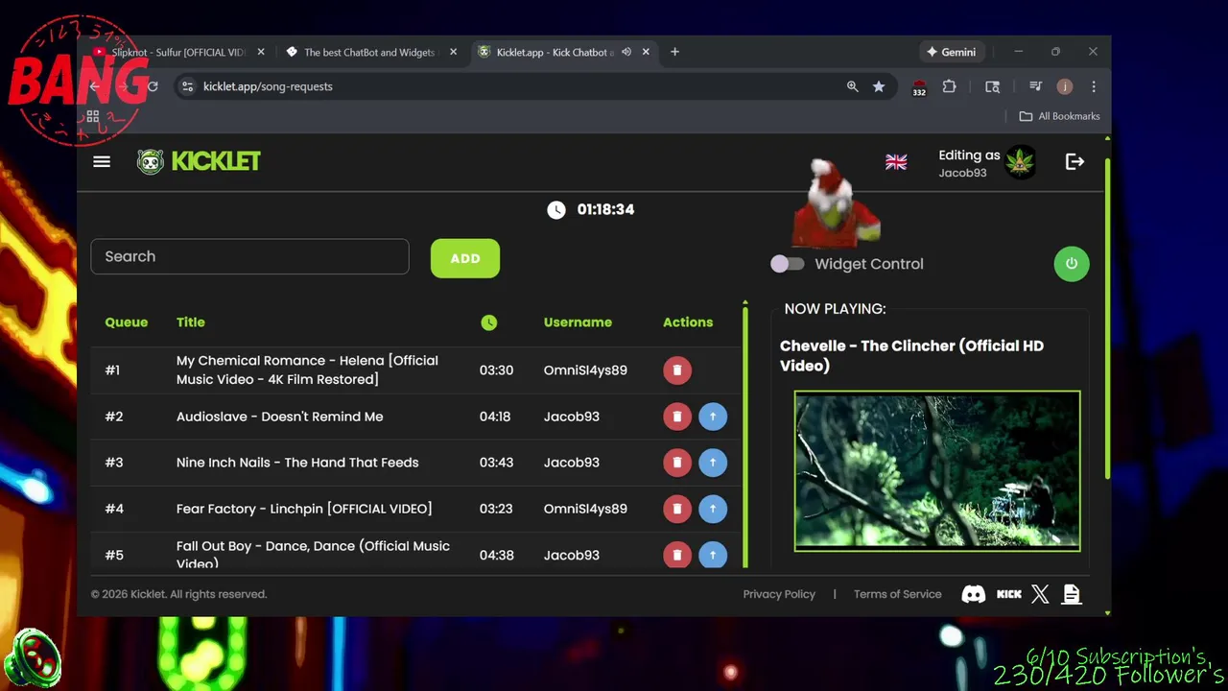Reload the page
The height and width of the screenshot is (691, 1228).
point(153,86)
